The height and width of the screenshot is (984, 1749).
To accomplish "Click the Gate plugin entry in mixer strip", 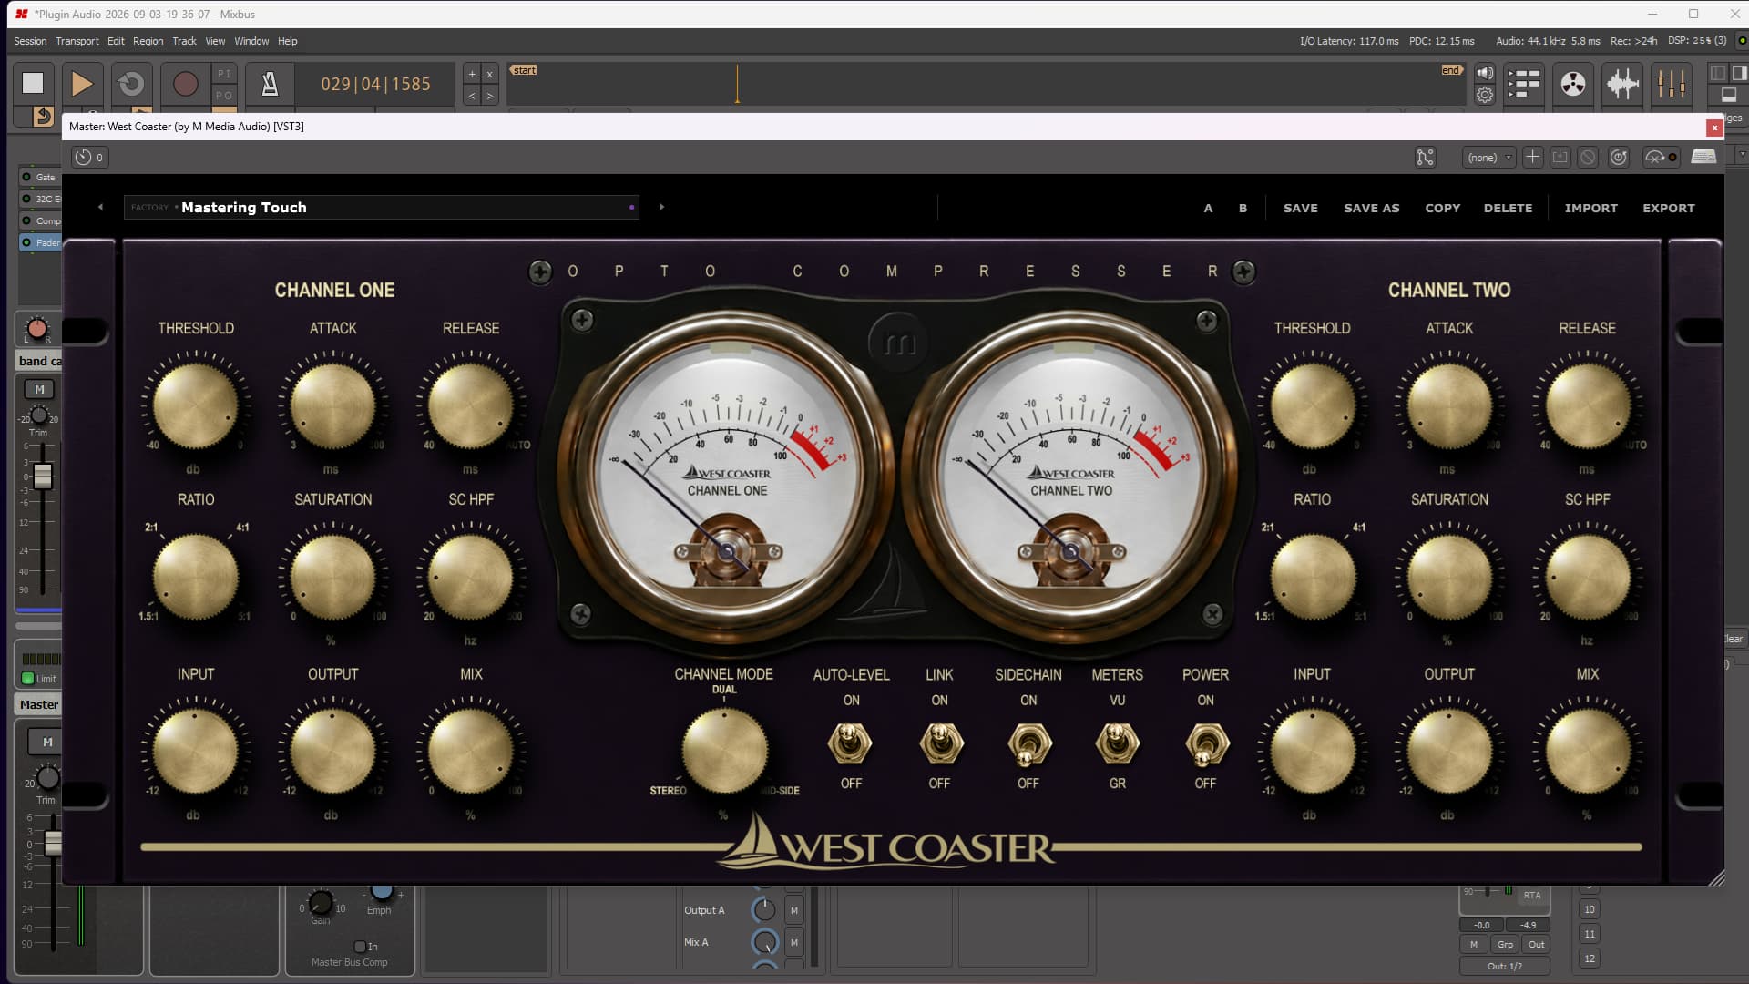I will pyautogui.click(x=40, y=177).
